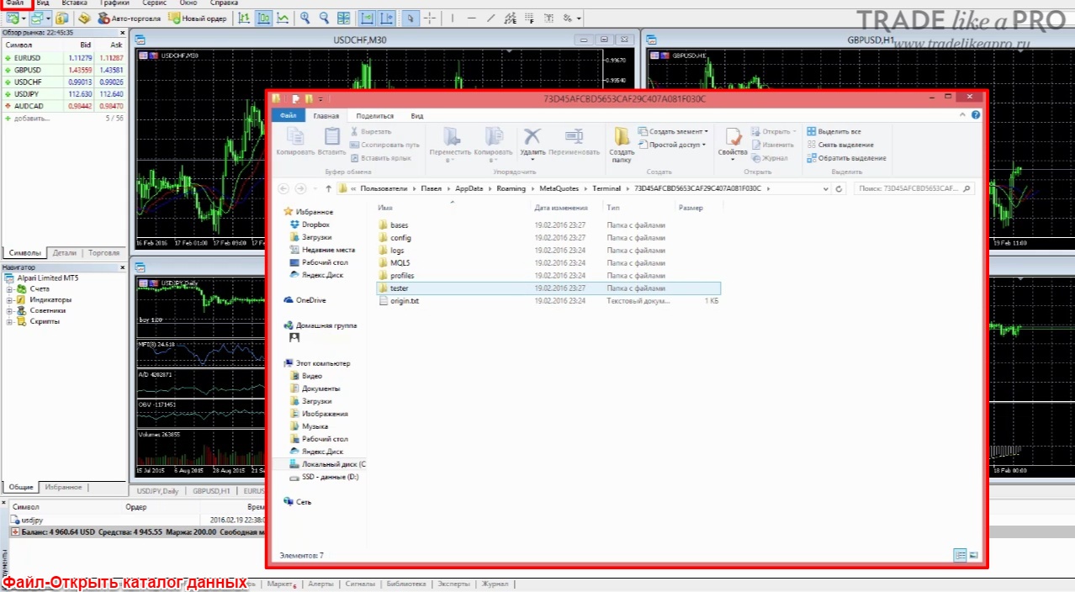
Task: Click the Переименовать icon in ribbon
Action: pyautogui.click(x=575, y=142)
